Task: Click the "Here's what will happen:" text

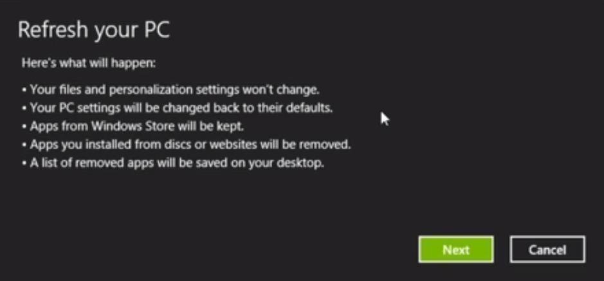Action: [x=89, y=63]
